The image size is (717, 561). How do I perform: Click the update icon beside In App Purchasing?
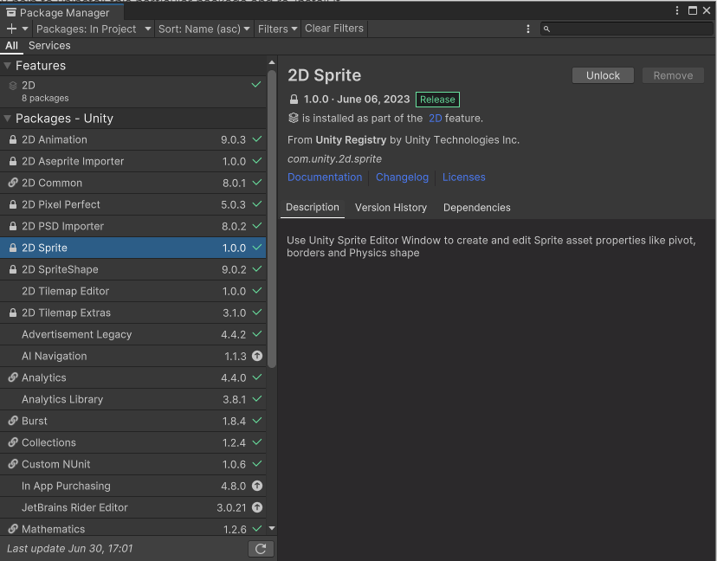tap(258, 486)
